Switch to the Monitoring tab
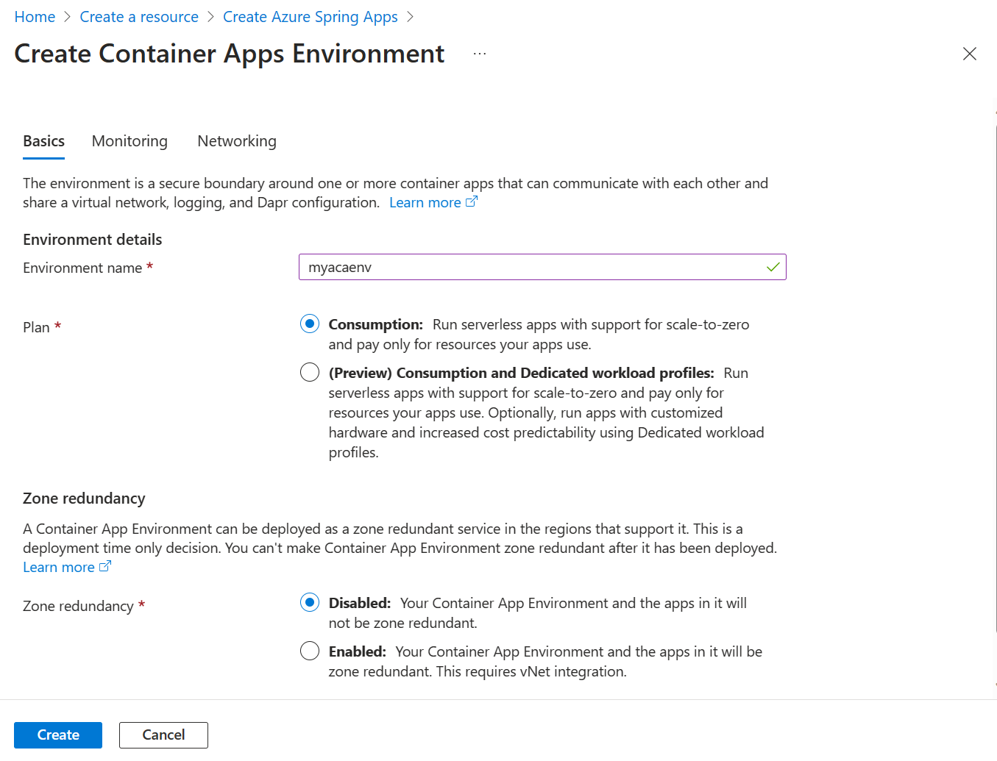Screen dimensions: 997x761 point(129,141)
